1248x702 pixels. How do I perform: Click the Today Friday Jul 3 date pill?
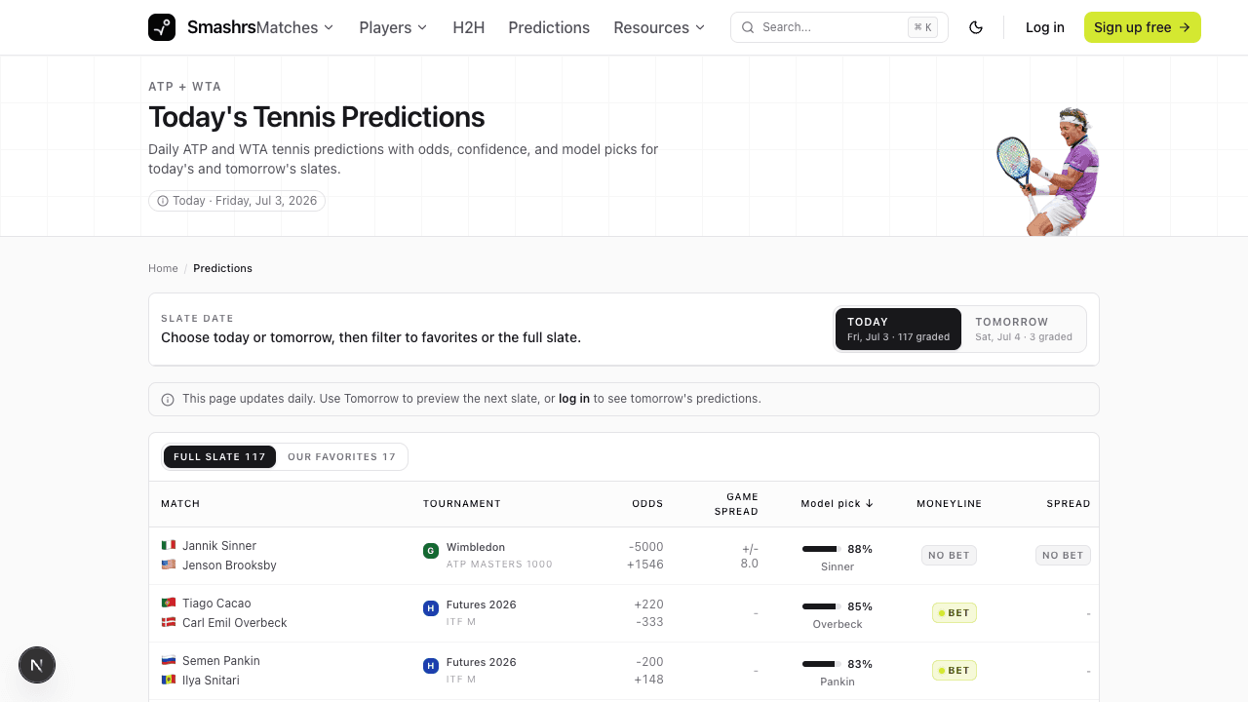point(237,201)
